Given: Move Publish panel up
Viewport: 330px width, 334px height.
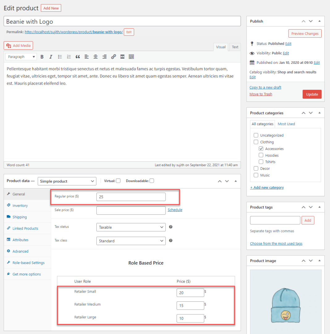Looking at the screenshot, I should (x=303, y=21).
